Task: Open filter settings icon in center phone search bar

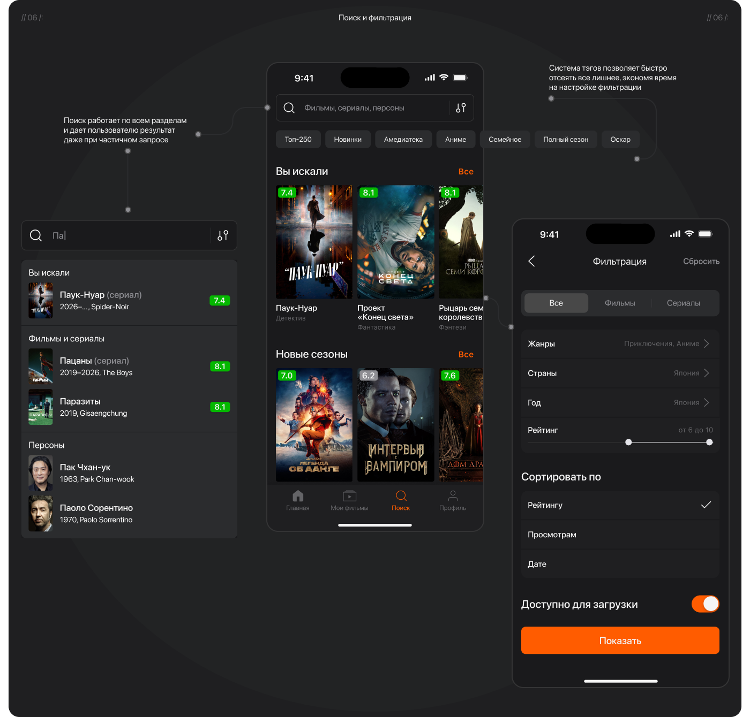Action: 461,108
